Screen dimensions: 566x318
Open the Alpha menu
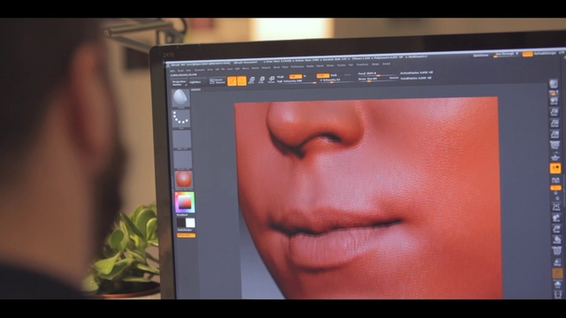(172, 71)
